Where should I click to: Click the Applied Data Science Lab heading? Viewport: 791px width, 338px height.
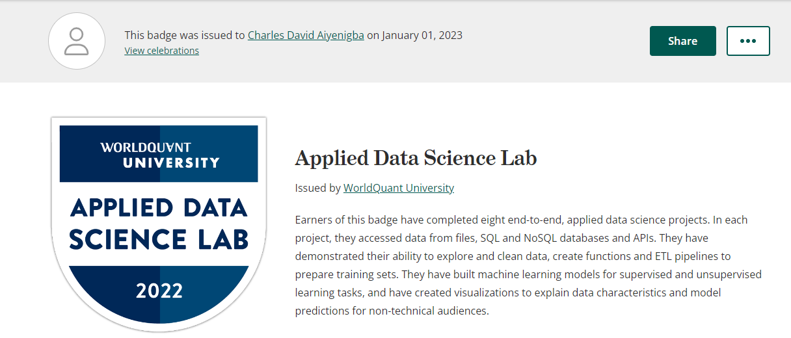pos(416,158)
